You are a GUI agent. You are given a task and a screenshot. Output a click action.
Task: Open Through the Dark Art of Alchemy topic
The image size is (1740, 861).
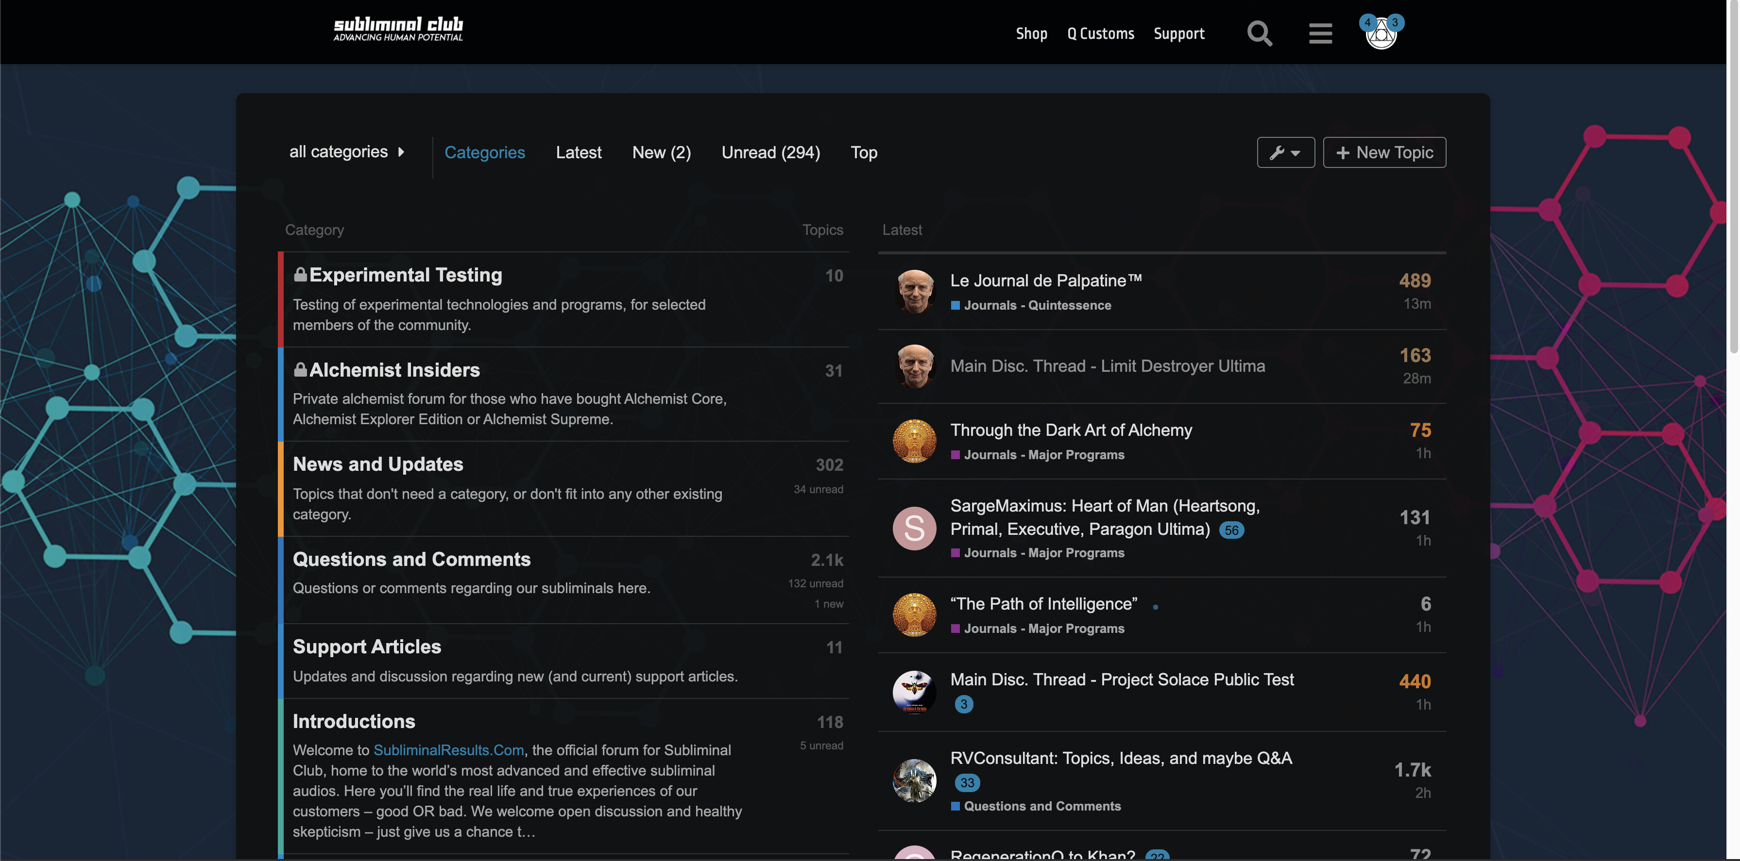(x=1071, y=430)
